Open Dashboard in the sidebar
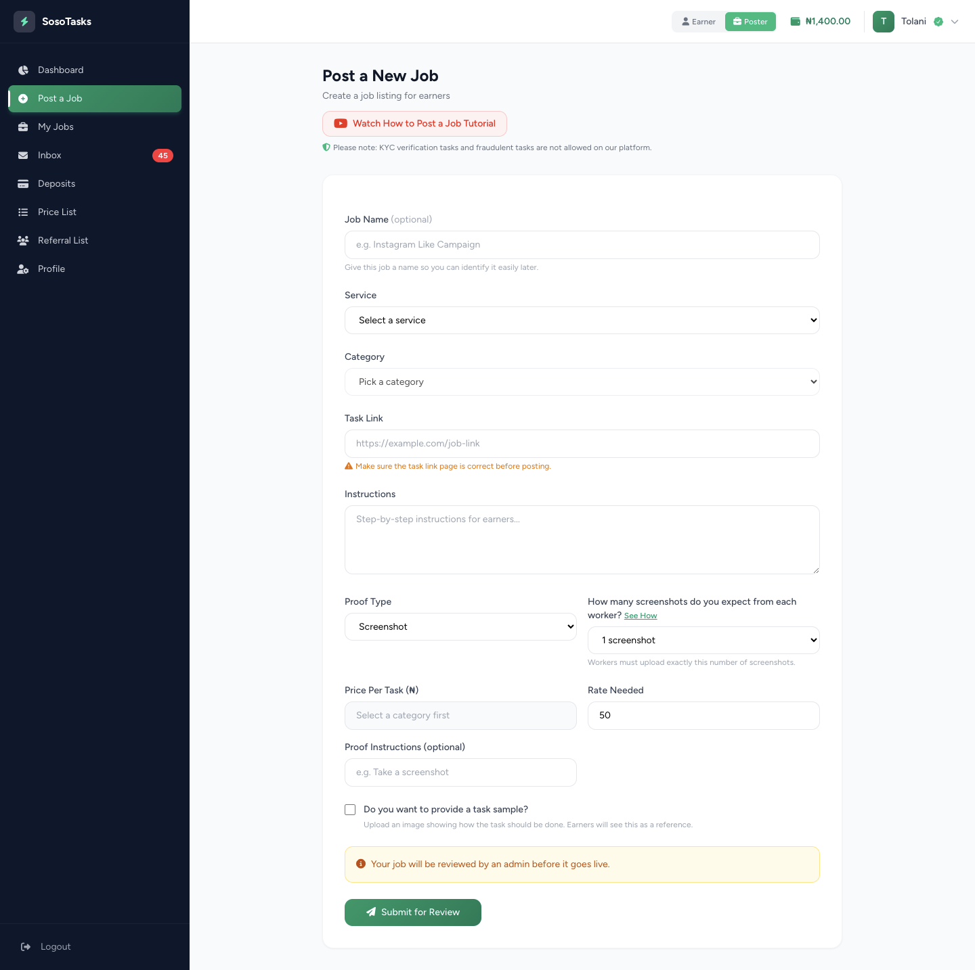 pyautogui.click(x=95, y=70)
